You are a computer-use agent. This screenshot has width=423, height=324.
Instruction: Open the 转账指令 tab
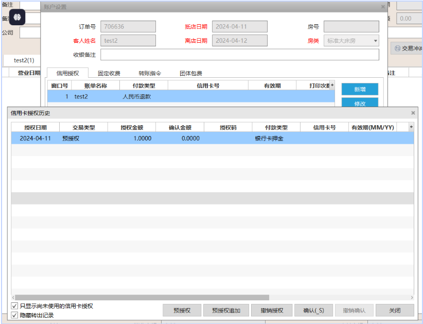click(x=150, y=74)
